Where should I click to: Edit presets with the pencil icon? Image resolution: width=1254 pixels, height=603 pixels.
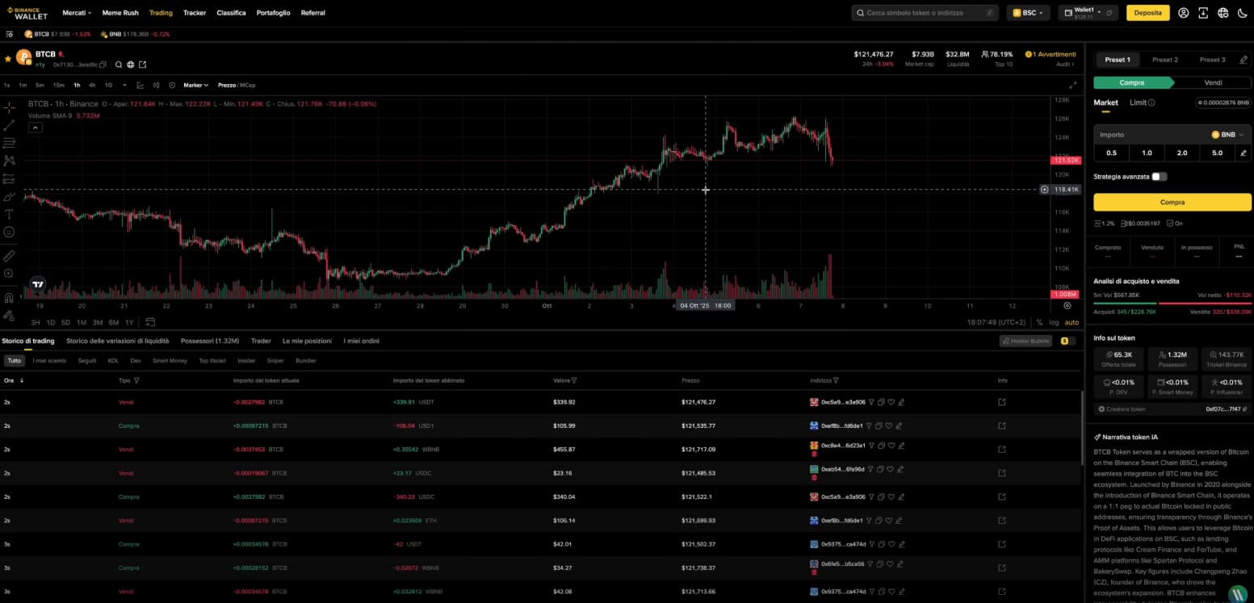1243,153
